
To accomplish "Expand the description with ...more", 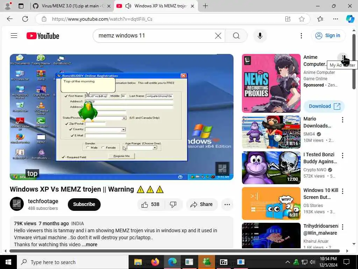I will click(90, 244).
